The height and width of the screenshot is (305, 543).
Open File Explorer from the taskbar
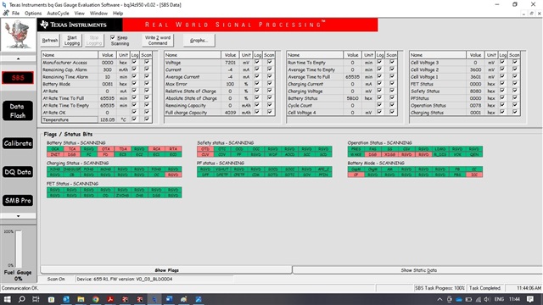click(x=81, y=299)
